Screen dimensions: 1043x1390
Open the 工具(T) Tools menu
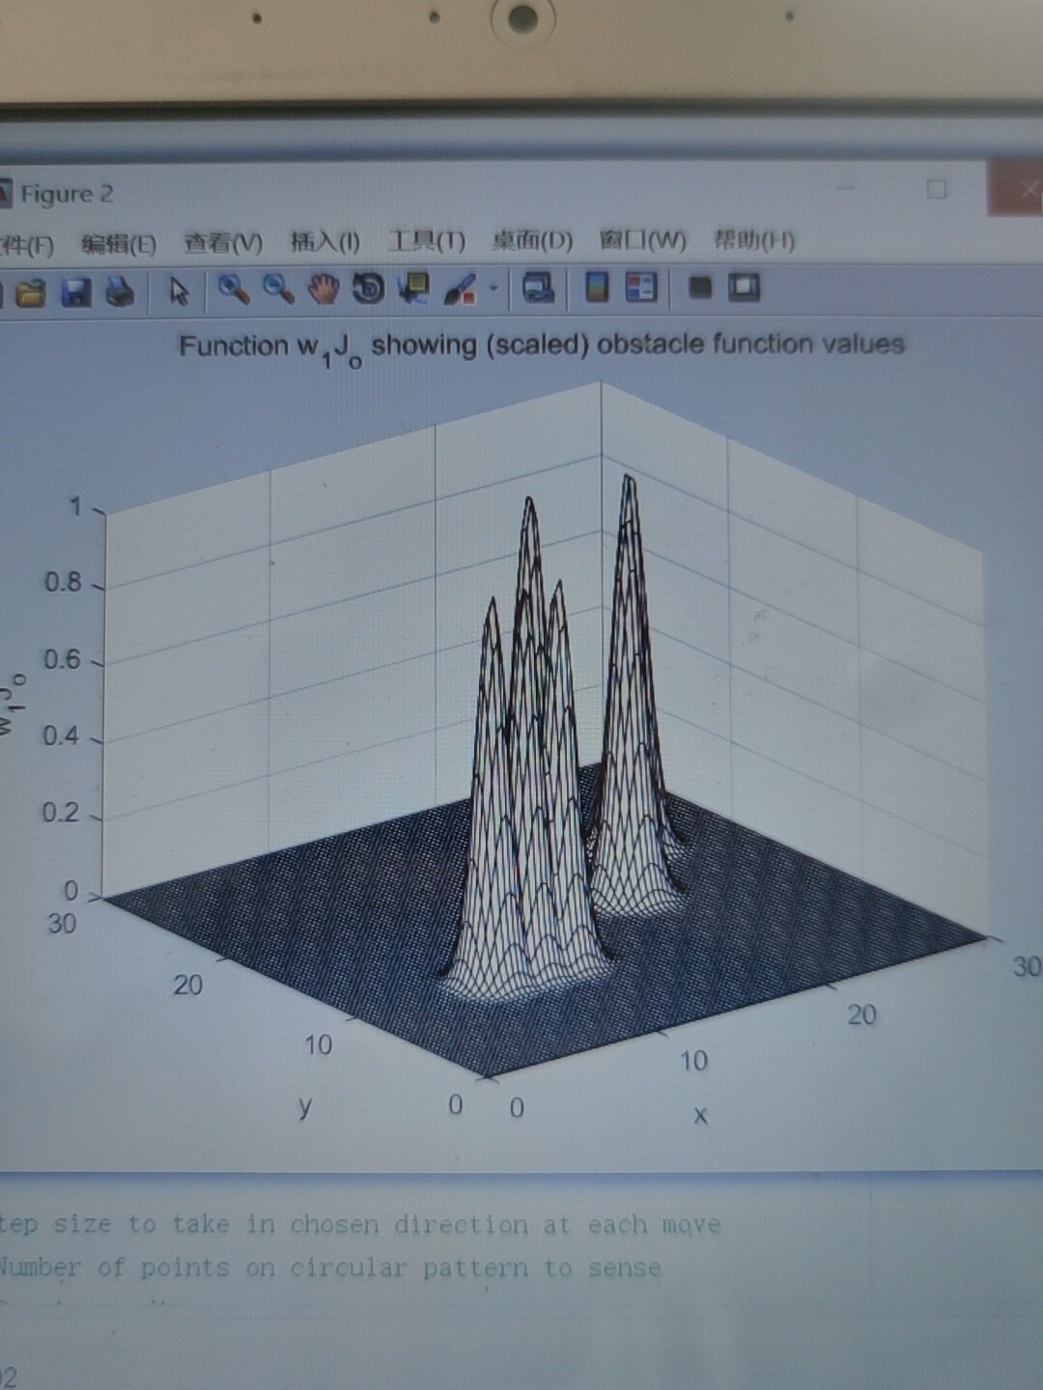coord(426,240)
